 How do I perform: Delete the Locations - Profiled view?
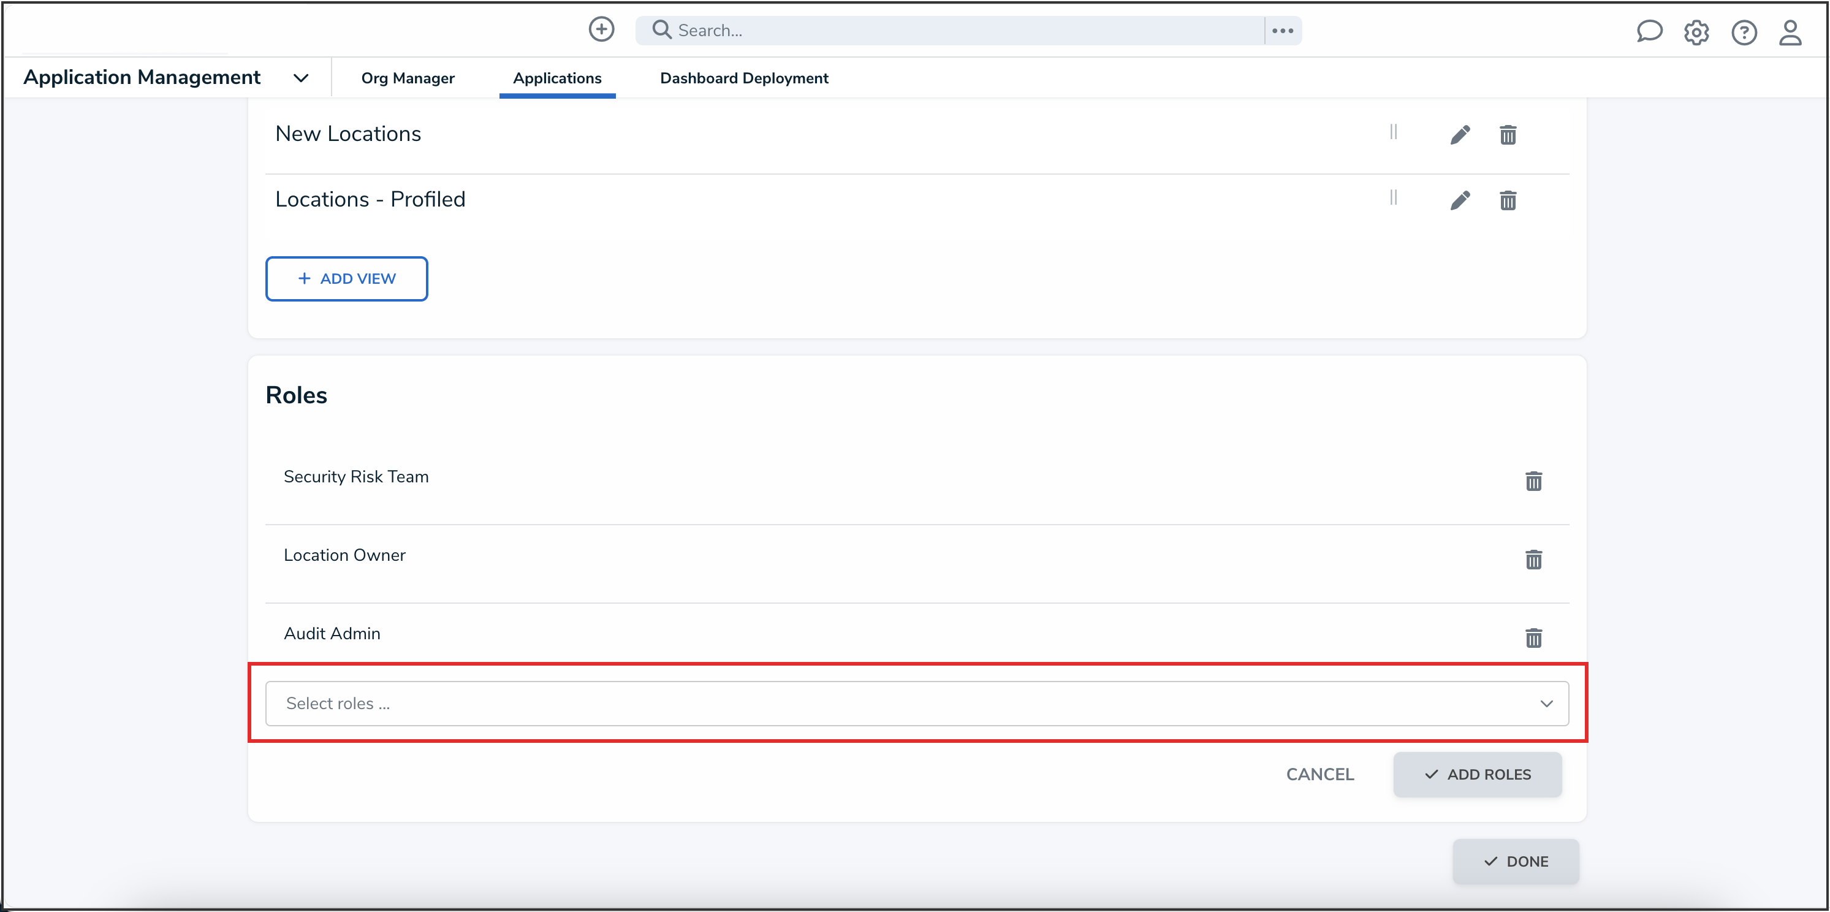click(x=1508, y=200)
